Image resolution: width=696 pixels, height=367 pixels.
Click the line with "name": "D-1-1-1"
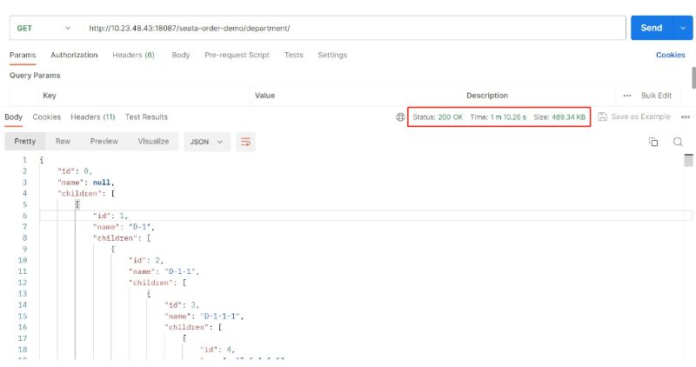204,316
